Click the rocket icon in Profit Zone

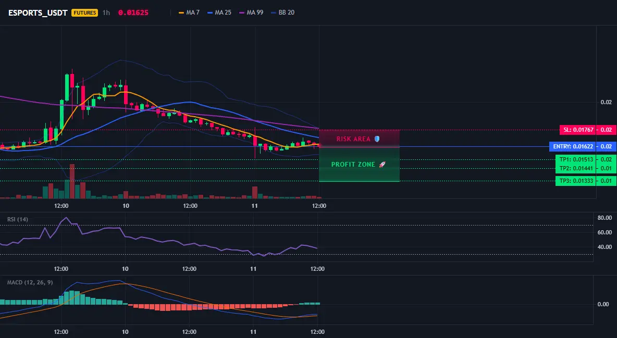coord(382,165)
